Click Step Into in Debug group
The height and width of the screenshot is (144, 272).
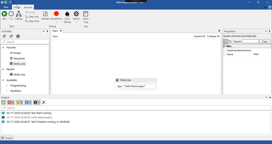point(32,17)
